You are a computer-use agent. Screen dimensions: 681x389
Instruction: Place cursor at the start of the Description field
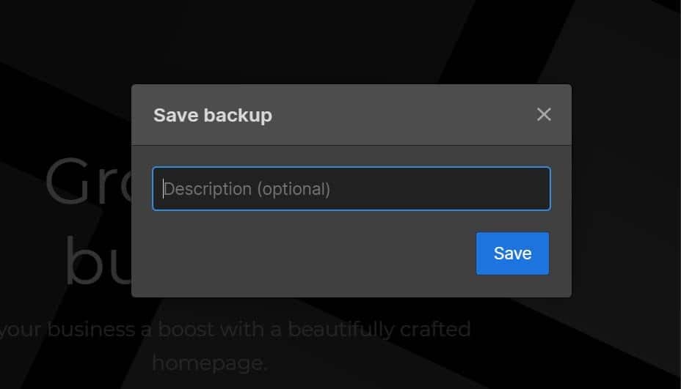click(163, 189)
